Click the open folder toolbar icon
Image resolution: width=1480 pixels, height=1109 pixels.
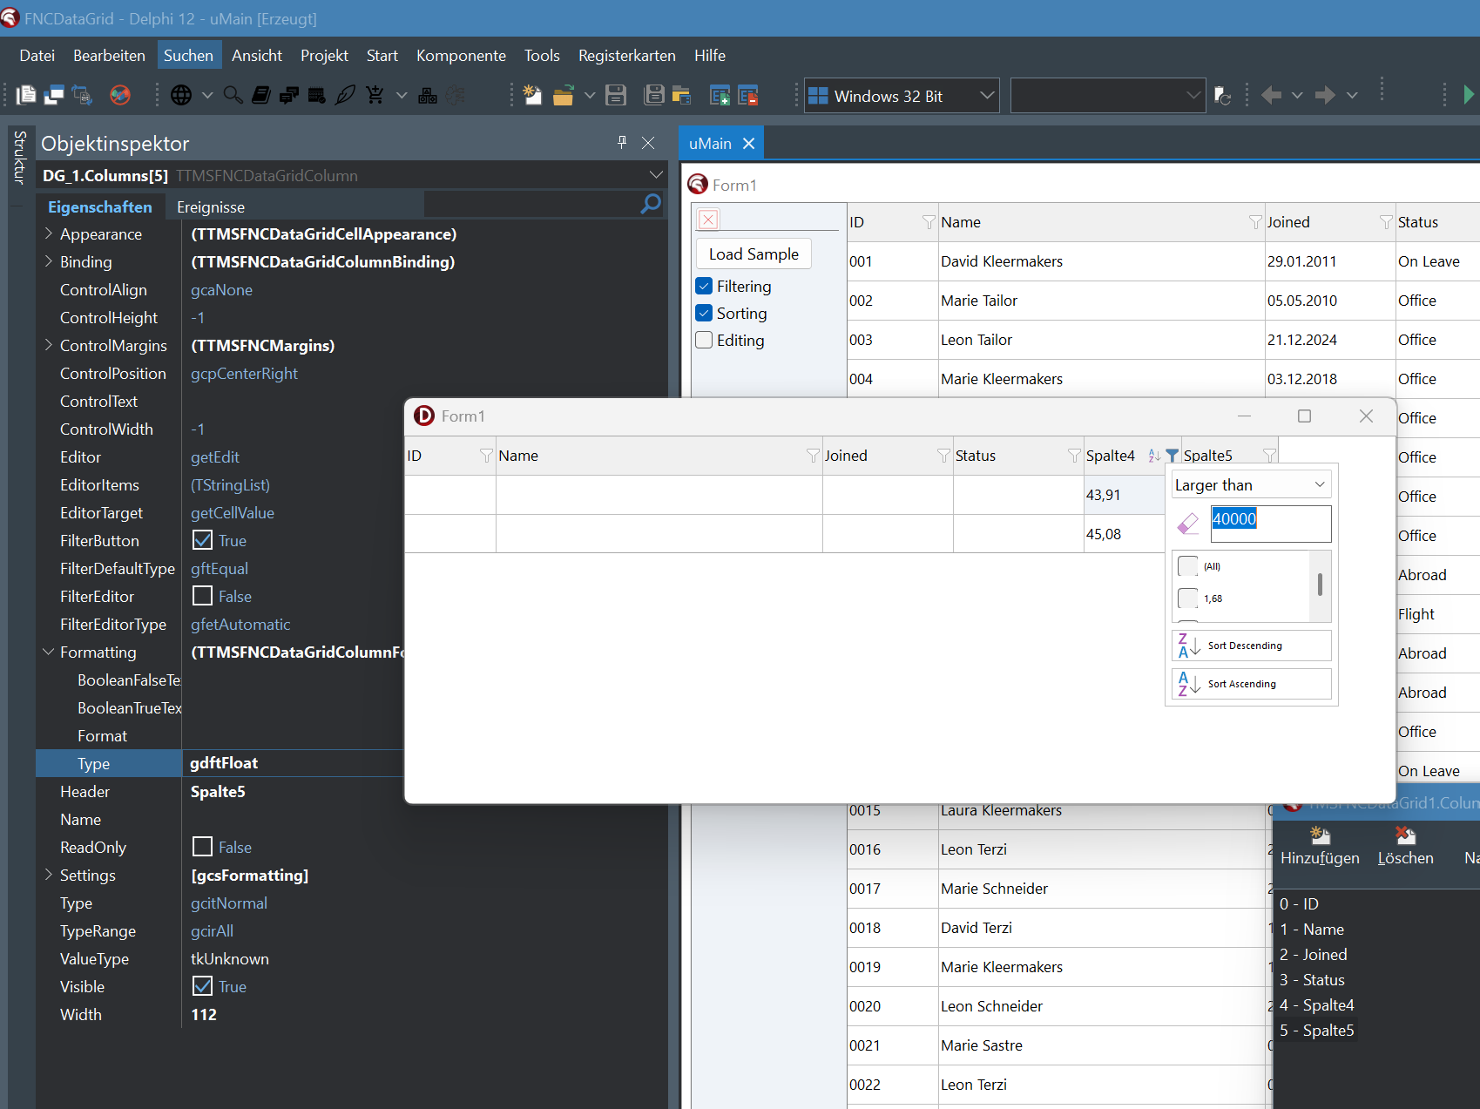(x=563, y=95)
